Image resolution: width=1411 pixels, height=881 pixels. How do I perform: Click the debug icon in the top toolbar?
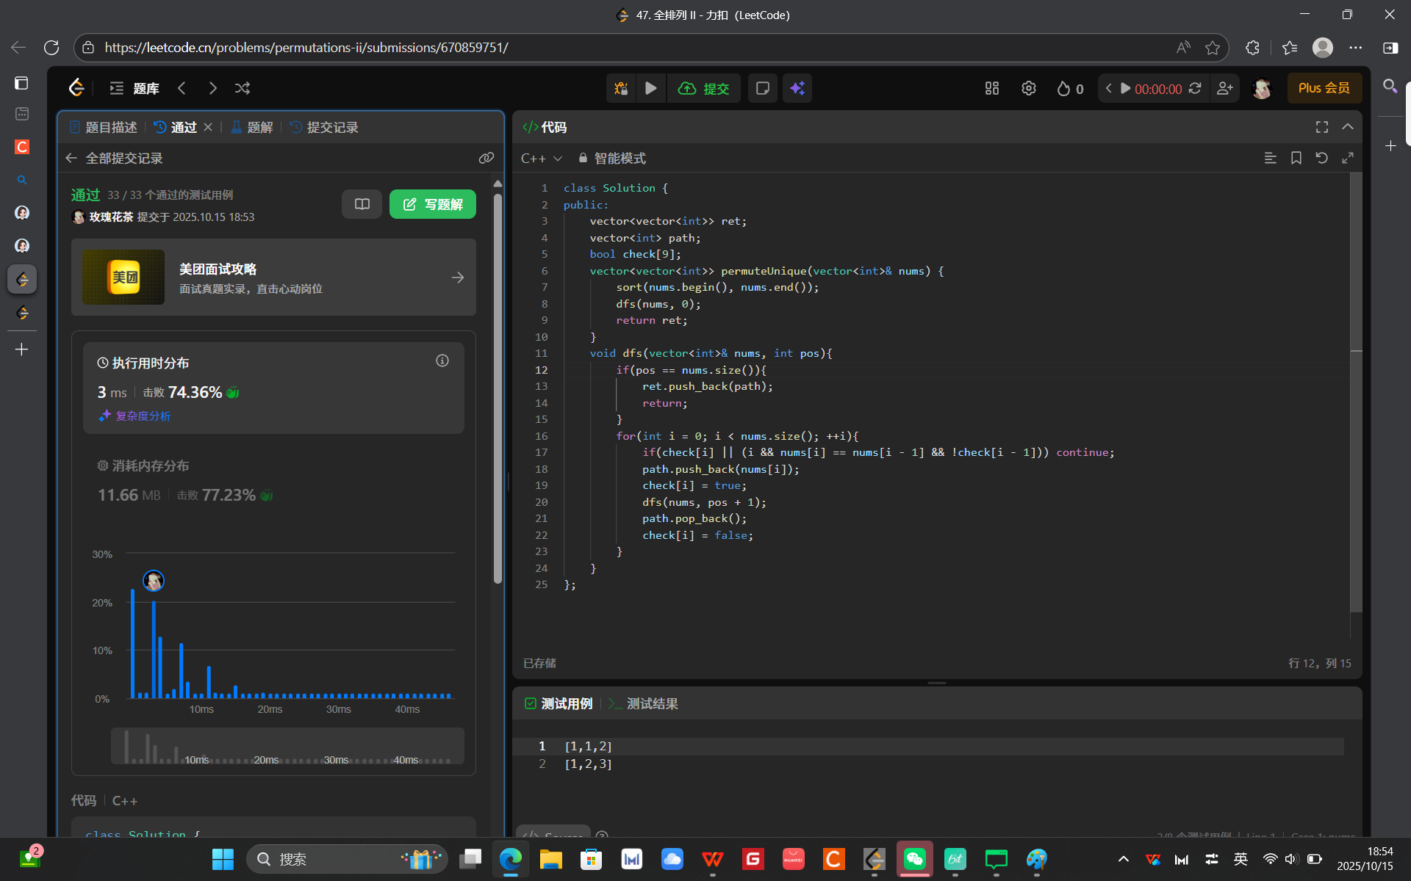[x=621, y=88]
